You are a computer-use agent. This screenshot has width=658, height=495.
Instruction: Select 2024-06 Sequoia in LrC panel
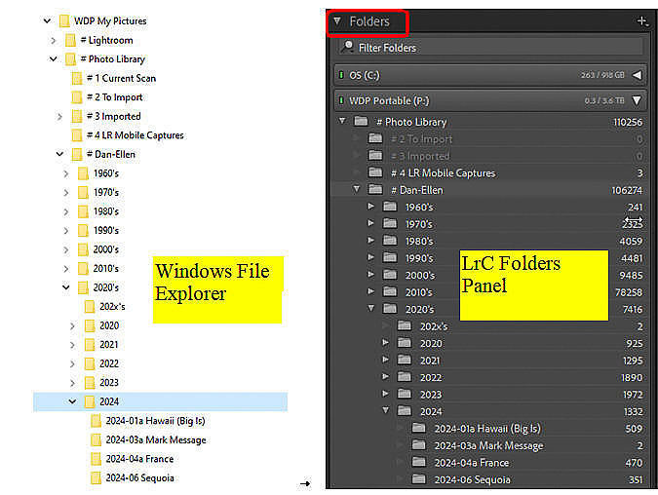pos(473,479)
